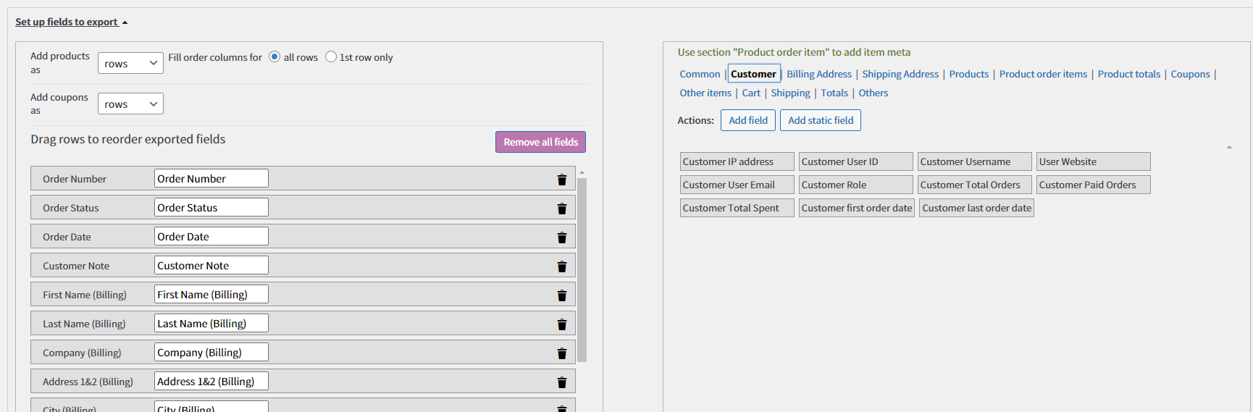The width and height of the screenshot is (1253, 412).
Task: Click the Remove all fields button
Action: pyautogui.click(x=540, y=142)
